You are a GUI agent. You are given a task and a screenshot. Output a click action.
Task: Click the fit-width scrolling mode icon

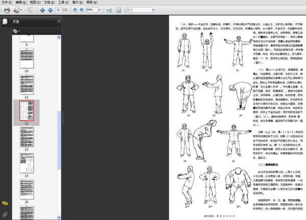(x=109, y=10)
